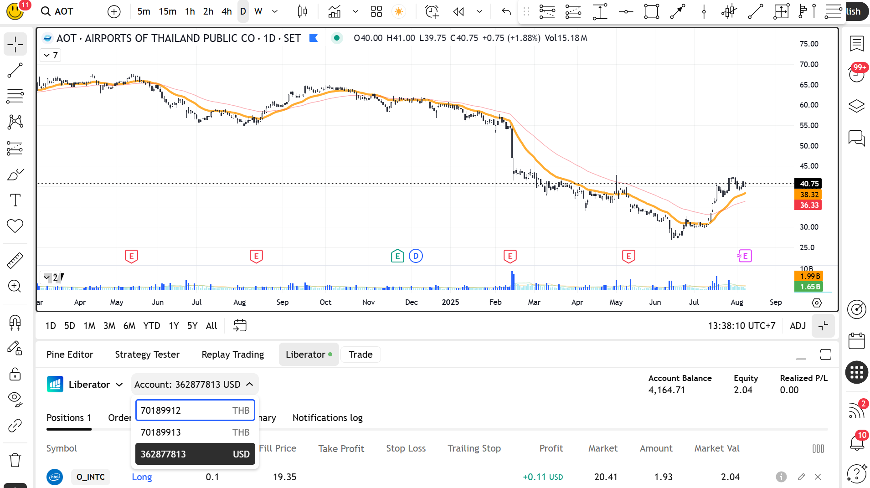Select the crosshair cursor tool
Screen dimensions: 870x488
[15, 44]
